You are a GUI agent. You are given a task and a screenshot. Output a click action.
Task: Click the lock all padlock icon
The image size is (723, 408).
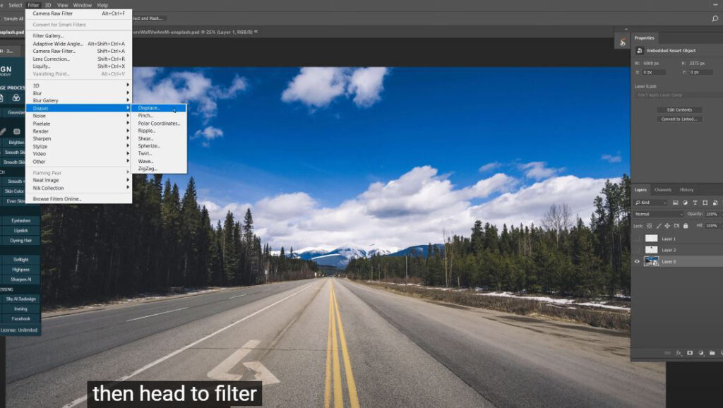(686, 225)
